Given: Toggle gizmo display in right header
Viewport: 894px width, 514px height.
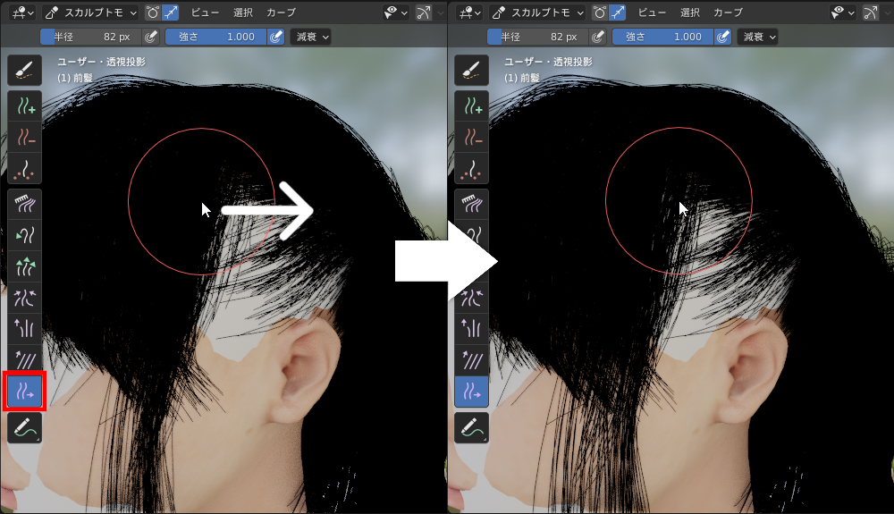Looking at the screenshot, I should click(x=871, y=13).
